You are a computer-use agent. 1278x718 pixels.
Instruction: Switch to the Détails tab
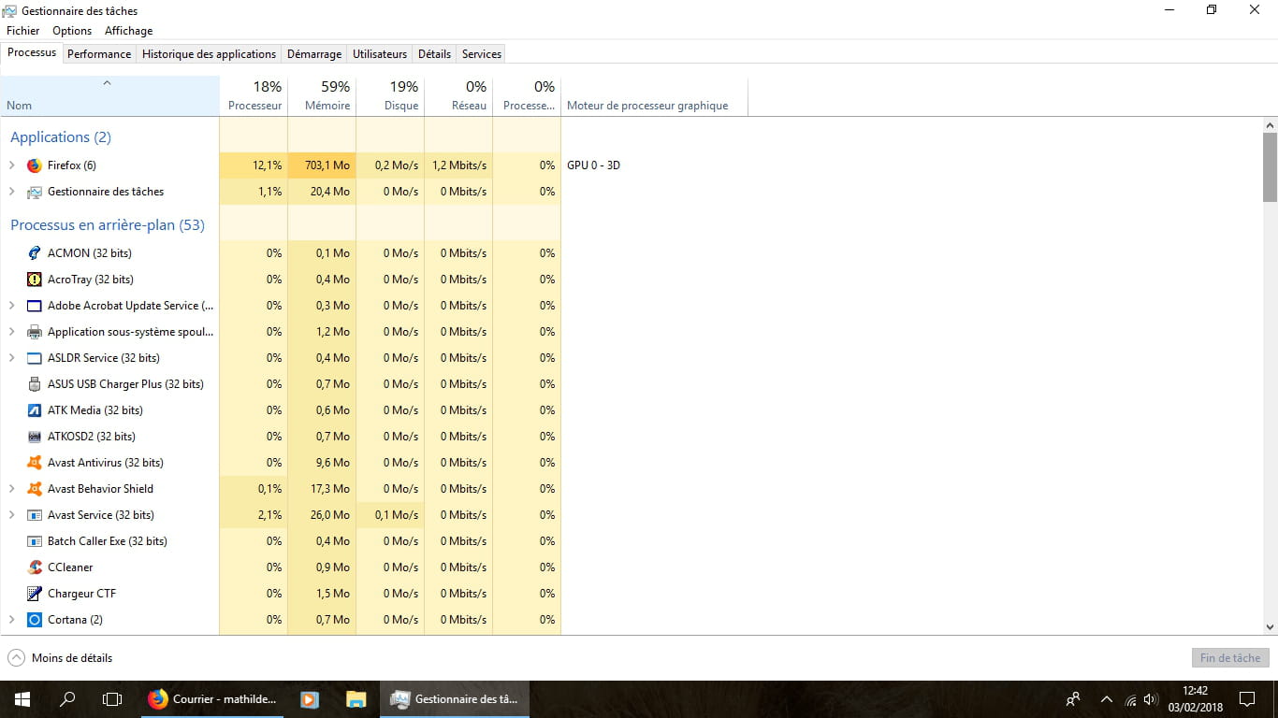434,54
